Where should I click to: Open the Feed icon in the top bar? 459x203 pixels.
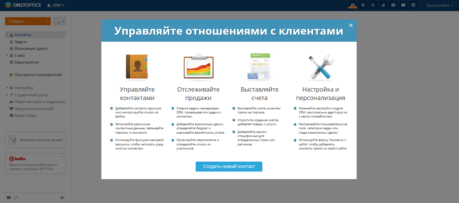(383, 5)
